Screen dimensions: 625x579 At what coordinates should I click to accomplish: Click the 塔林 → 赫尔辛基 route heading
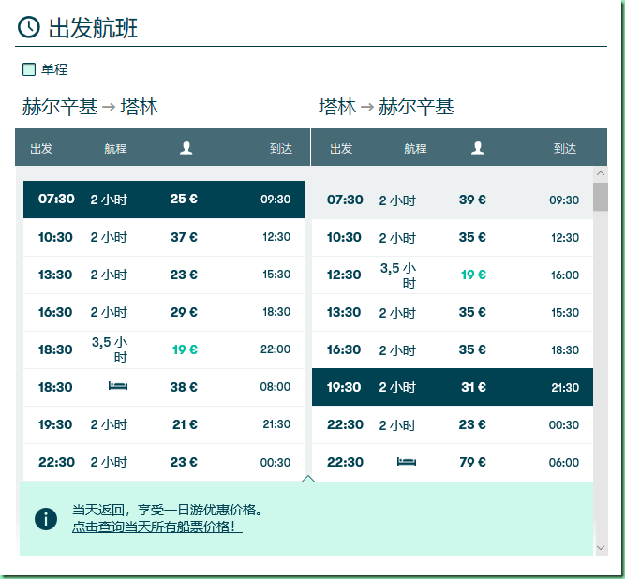pyautogui.click(x=386, y=107)
